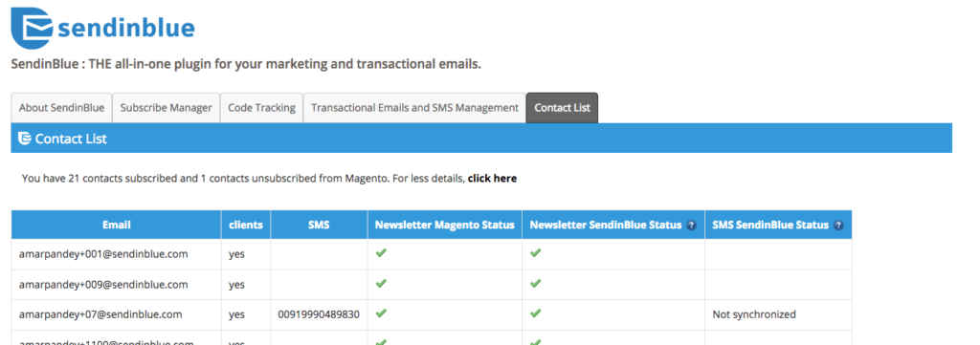
Task: Click the SMS SendinBlue Status header text
Action: pyautogui.click(x=770, y=226)
